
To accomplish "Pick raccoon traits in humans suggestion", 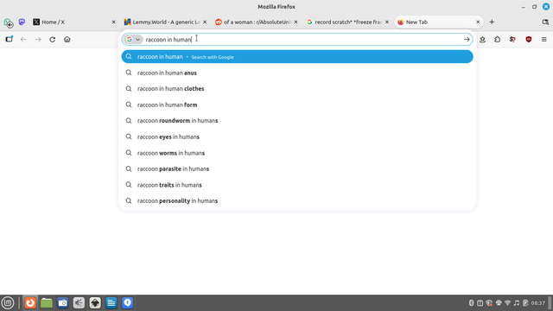I will pyautogui.click(x=297, y=185).
